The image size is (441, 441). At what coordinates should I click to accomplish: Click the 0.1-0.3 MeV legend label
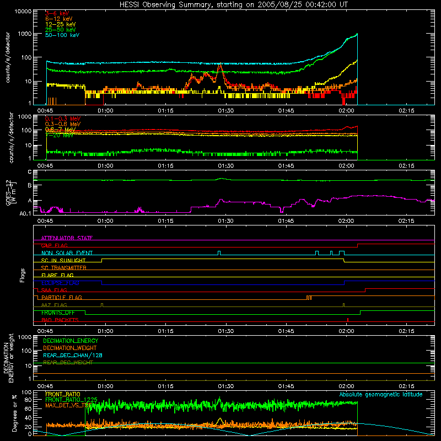63,119
